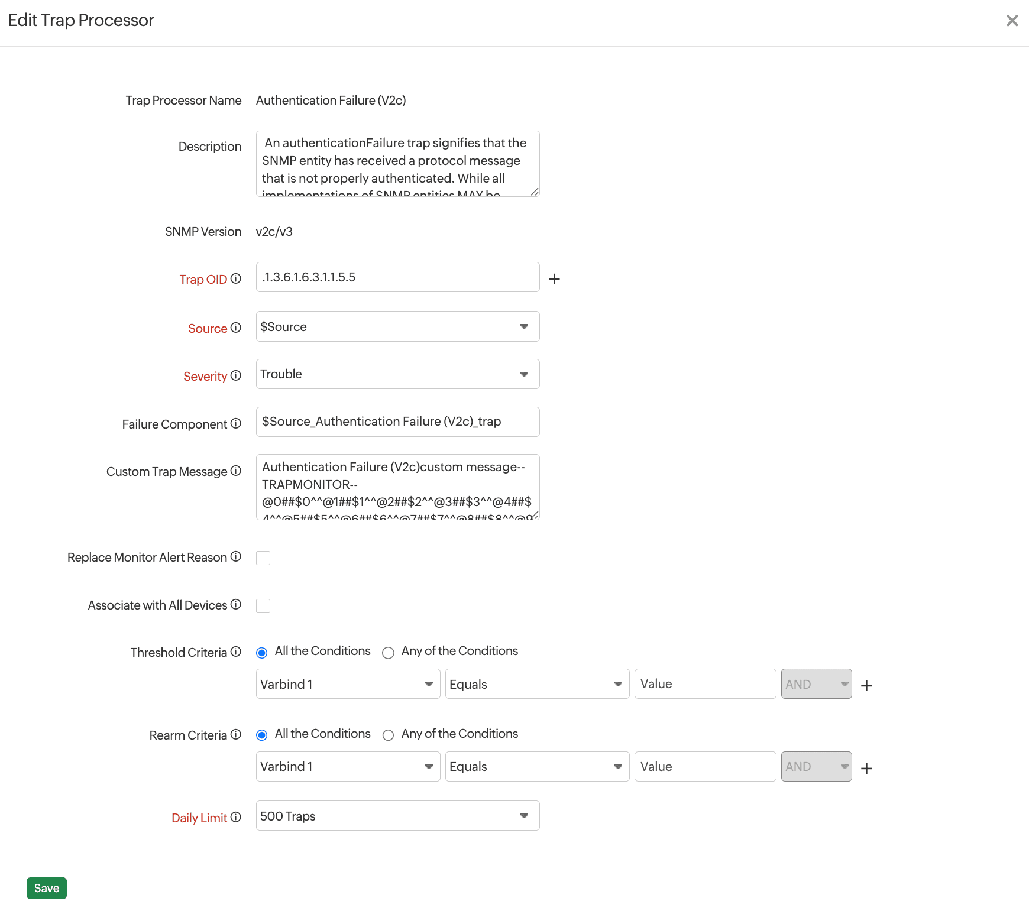Expand the Daily Limit 500 Traps dropdown

coord(397,816)
